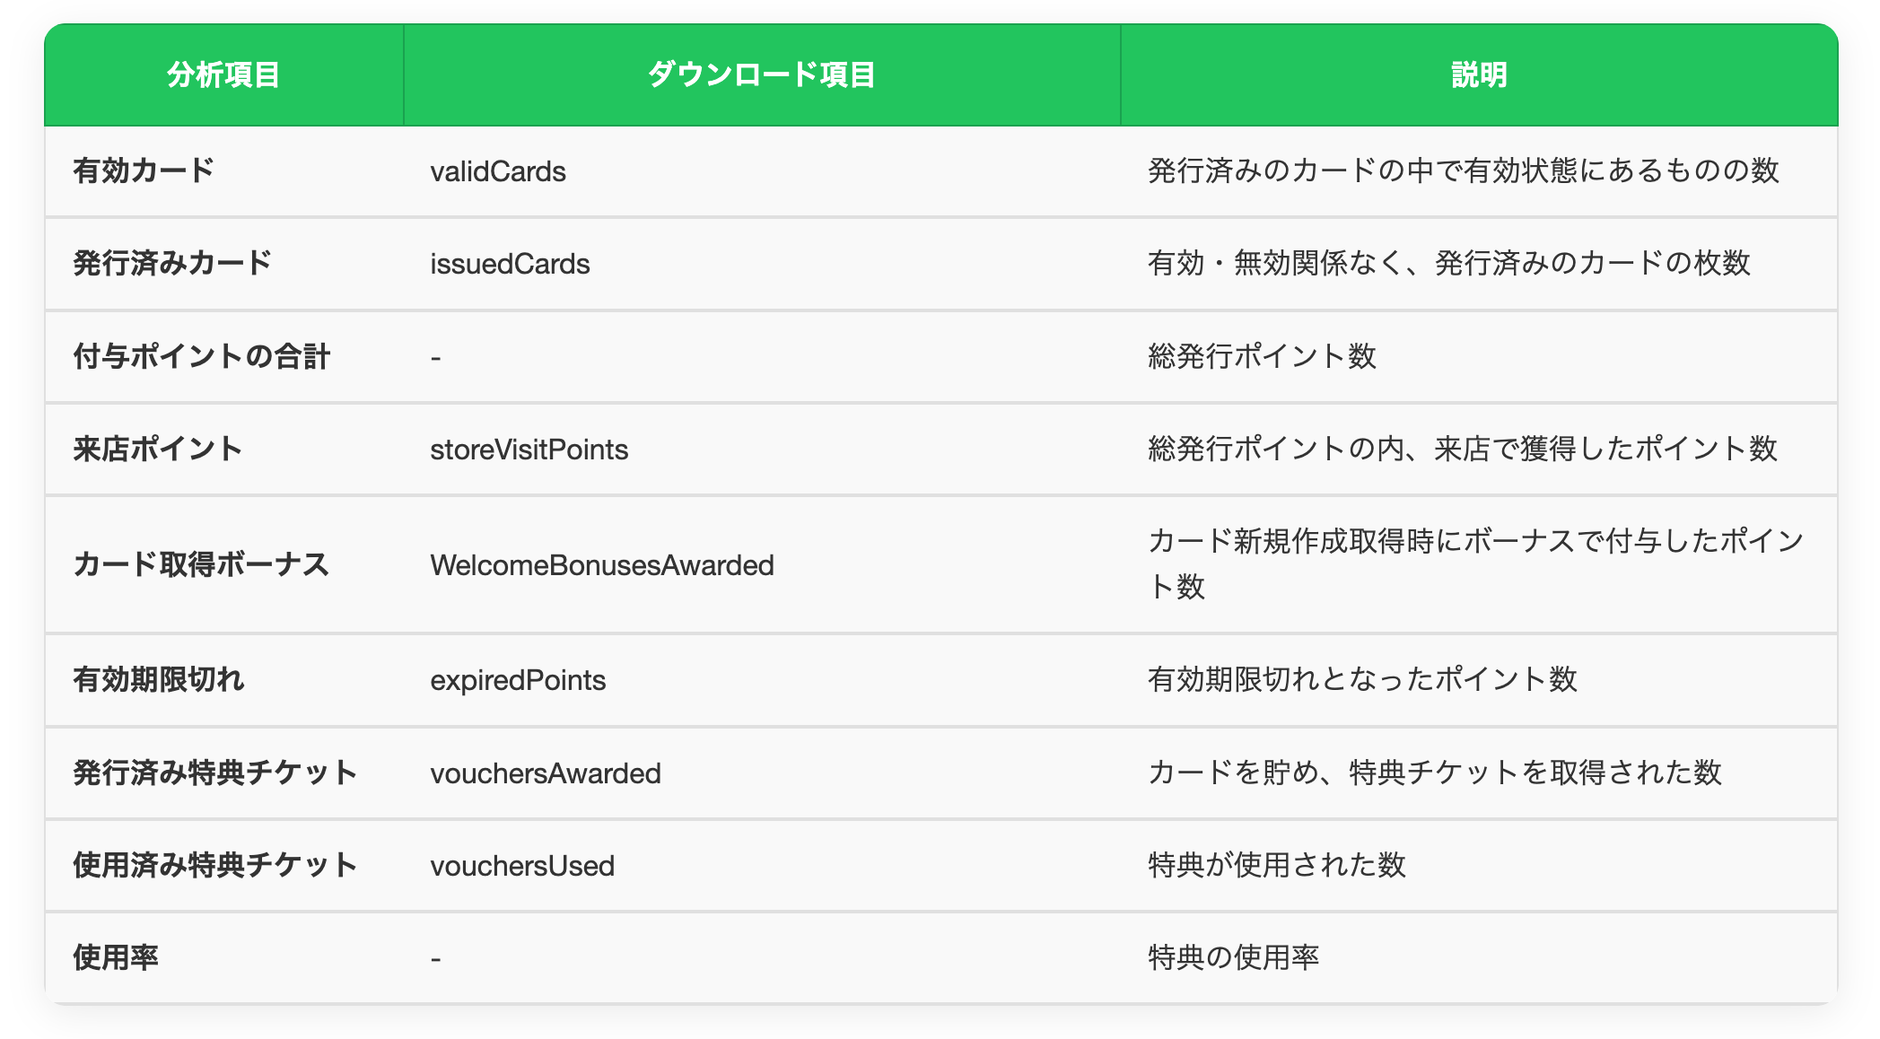Select the 有効カード row label
This screenshot has width=1880, height=1039.
pyautogui.click(x=144, y=170)
